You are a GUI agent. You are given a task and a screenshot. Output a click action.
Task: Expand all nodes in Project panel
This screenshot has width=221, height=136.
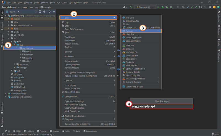tap(40, 12)
